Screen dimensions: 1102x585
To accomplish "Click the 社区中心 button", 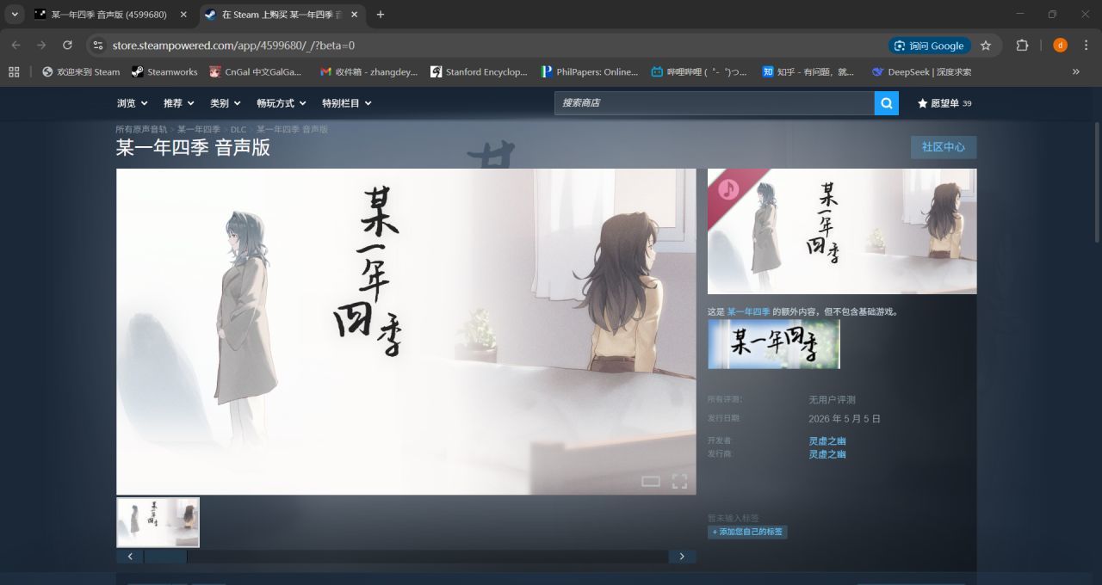I will click(944, 147).
